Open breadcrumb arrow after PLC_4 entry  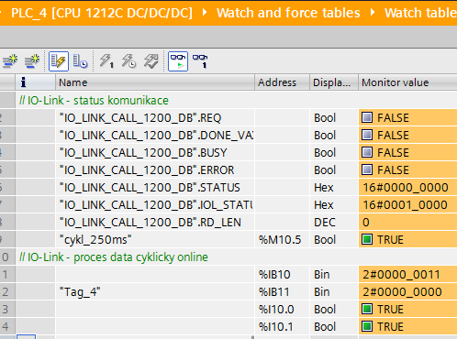point(205,13)
